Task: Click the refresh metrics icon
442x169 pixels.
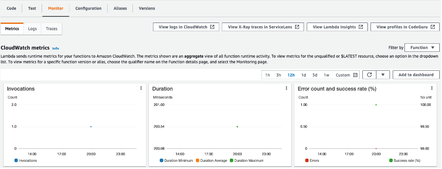Action: tap(369, 75)
